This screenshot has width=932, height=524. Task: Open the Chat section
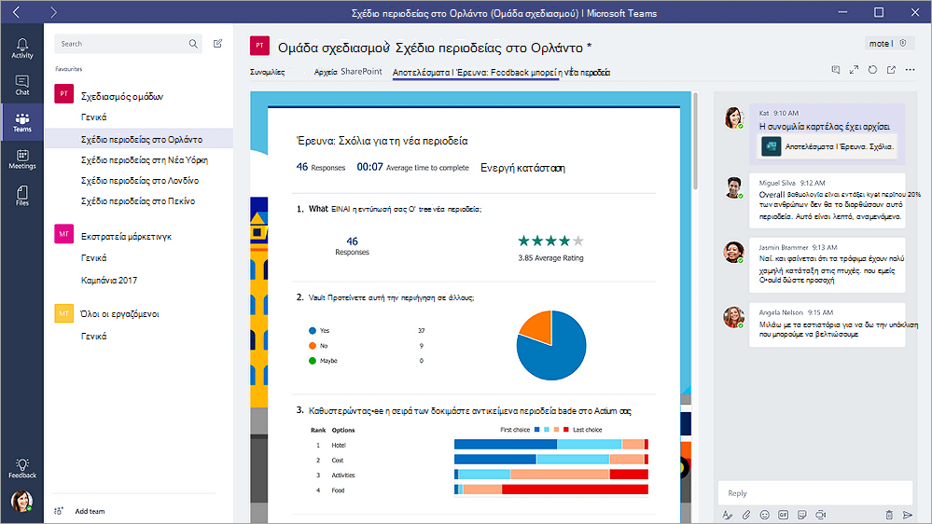coord(22,85)
